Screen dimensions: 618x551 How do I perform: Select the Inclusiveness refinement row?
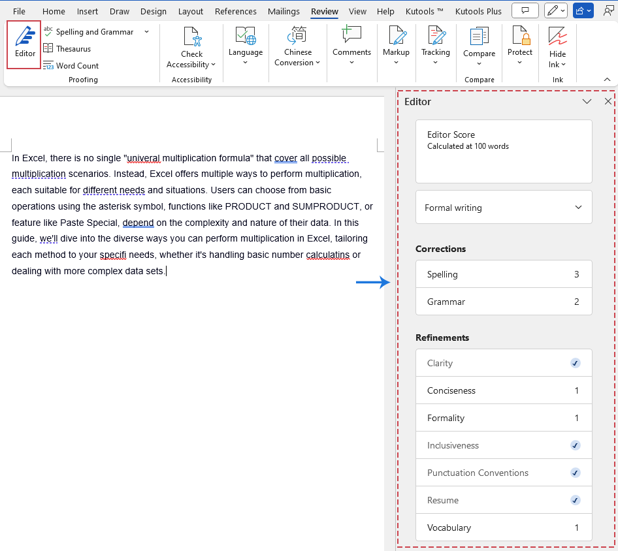[x=504, y=445]
